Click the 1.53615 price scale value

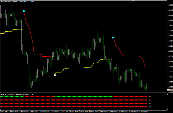point(170,26)
